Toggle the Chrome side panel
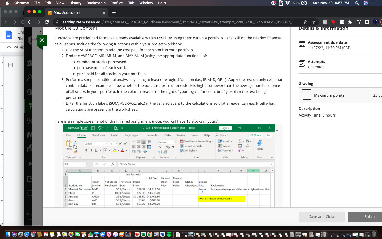This screenshot has width=382, height=239. tap(367, 22)
